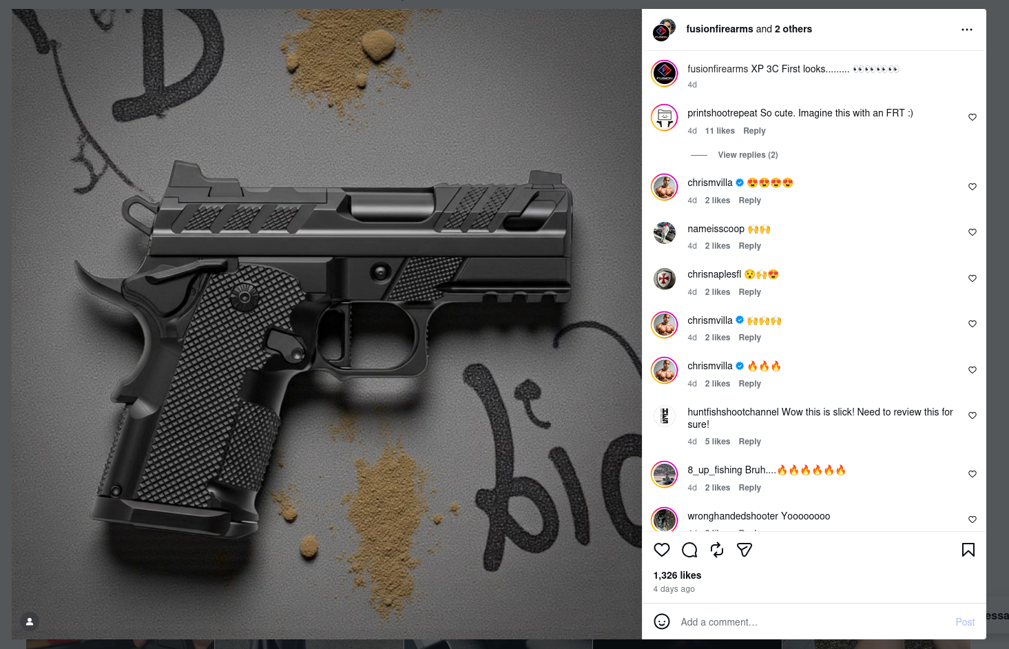Image resolution: width=1009 pixels, height=649 pixels.
Task: Open fusionfirearms profile link in header
Action: (720, 29)
